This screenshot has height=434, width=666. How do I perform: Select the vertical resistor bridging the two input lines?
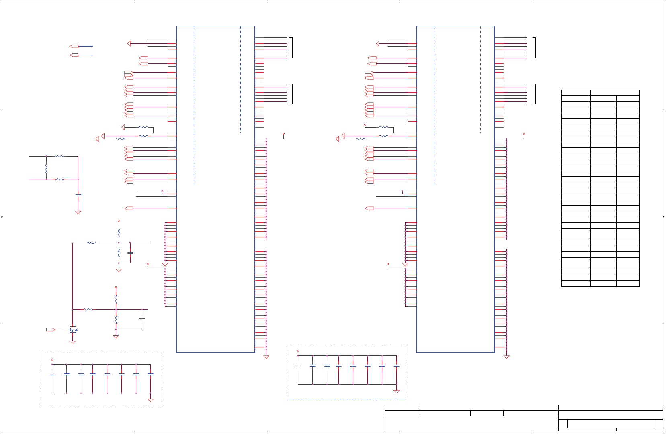point(46,169)
